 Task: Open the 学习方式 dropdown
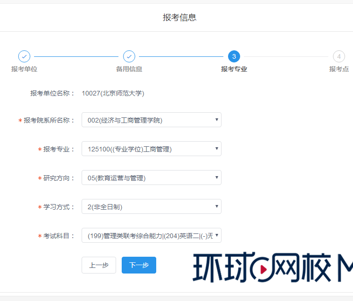point(152,206)
